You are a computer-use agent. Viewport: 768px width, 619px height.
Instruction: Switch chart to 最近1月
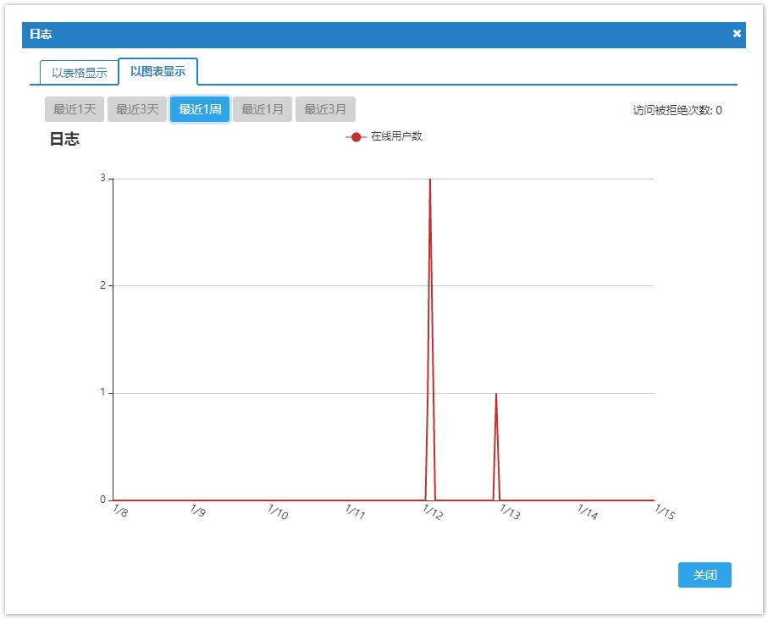point(262,108)
